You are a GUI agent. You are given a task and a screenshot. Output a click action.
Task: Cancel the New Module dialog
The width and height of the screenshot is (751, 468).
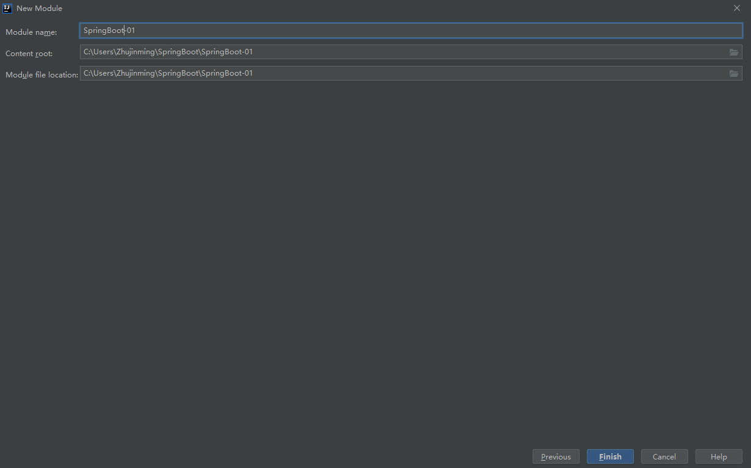tap(664, 456)
